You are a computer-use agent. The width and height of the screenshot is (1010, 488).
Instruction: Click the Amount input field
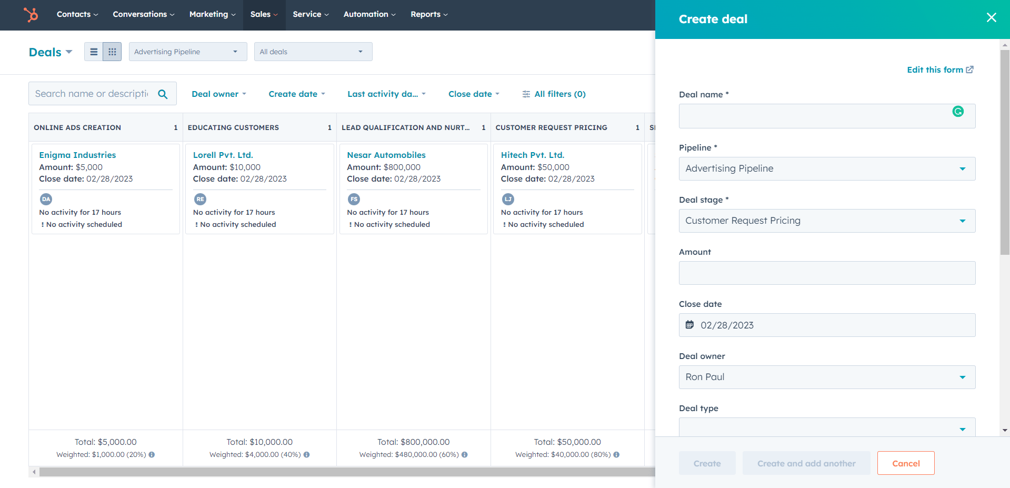coord(827,273)
